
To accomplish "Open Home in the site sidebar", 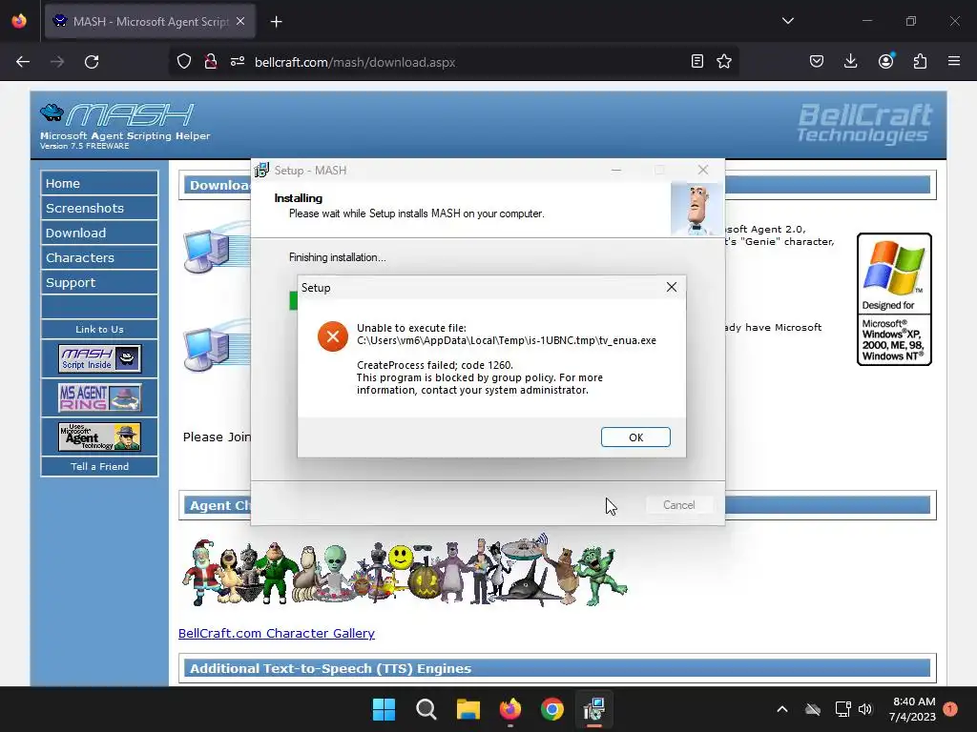I will pos(99,183).
